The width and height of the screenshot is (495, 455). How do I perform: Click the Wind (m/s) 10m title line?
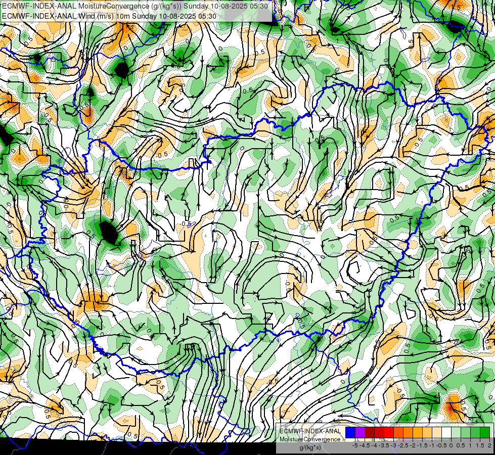point(109,16)
